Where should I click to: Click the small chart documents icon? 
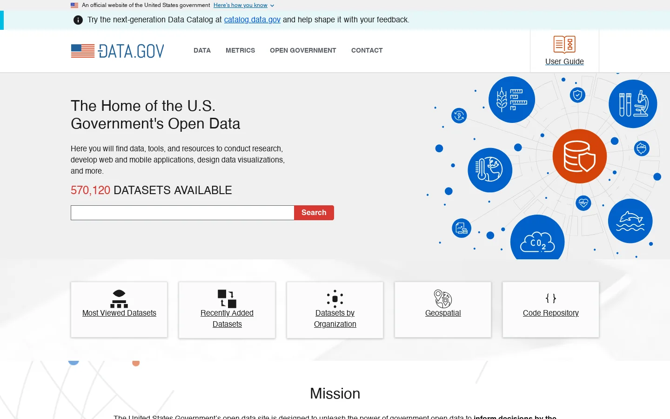tap(462, 228)
